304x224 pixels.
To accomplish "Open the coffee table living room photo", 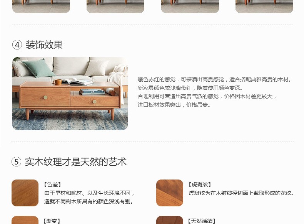I will pos(70,93).
